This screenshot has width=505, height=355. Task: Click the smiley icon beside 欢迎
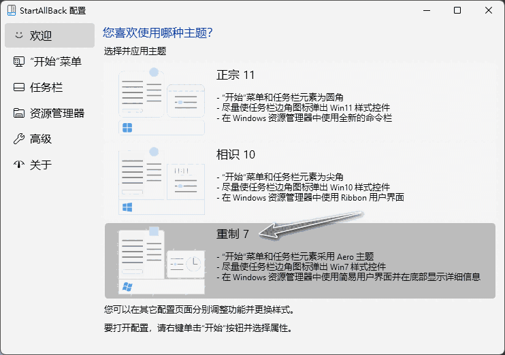(x=19, y=35)
